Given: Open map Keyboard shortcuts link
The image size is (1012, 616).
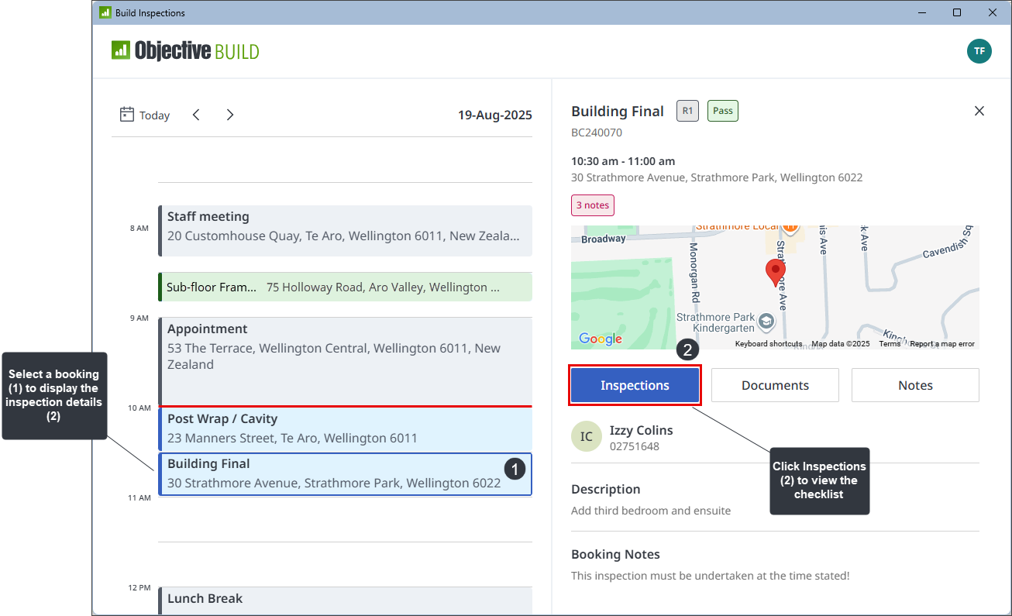Looking at the screenshot, I should coord(768,344).
